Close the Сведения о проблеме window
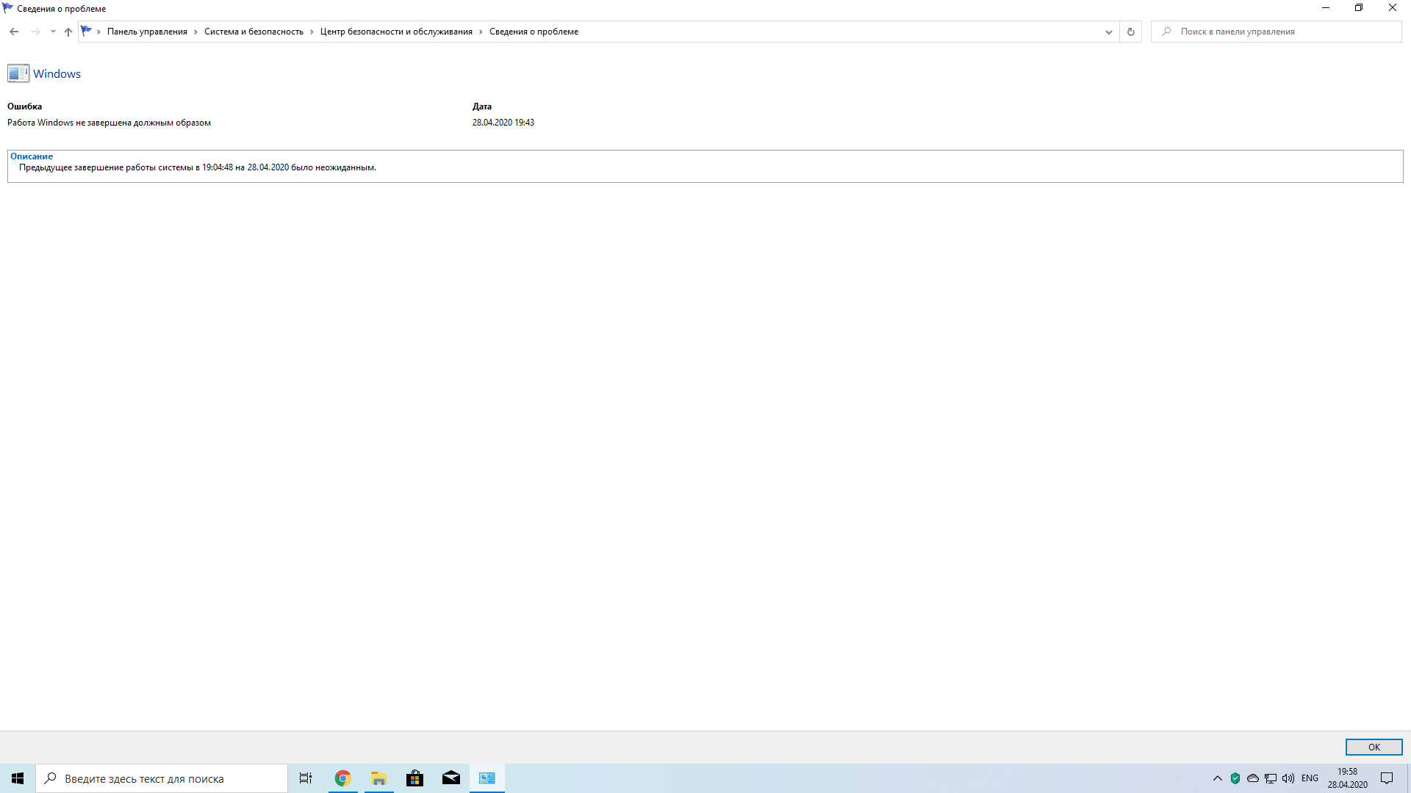The width and height of the screenshot is (1411, 793). click(x=1393, y=8)
